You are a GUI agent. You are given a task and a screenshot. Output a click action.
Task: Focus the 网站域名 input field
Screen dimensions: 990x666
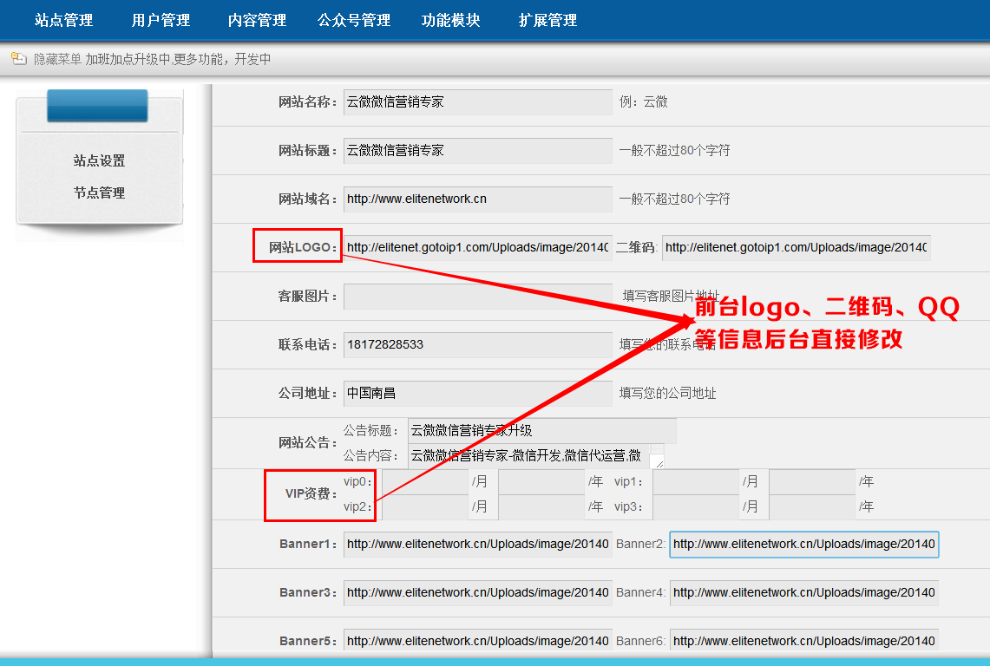[x=478, y=199]
